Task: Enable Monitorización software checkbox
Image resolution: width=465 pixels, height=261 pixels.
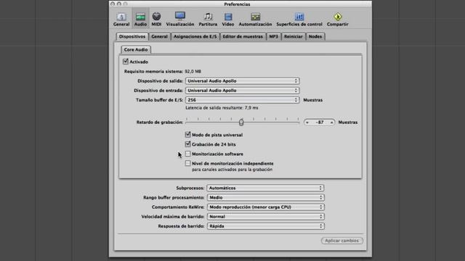Action: 187,154
